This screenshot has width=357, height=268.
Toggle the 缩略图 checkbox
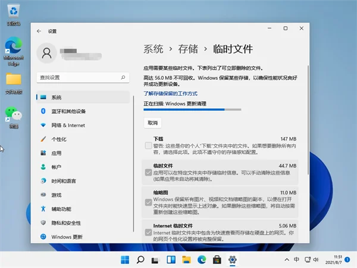pyautogui.click(x=148, y=202)
